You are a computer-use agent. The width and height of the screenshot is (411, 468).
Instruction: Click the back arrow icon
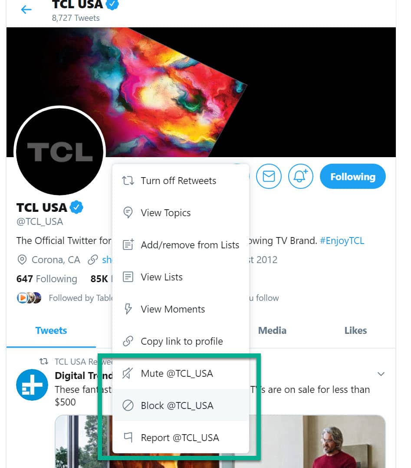[26, 10]
